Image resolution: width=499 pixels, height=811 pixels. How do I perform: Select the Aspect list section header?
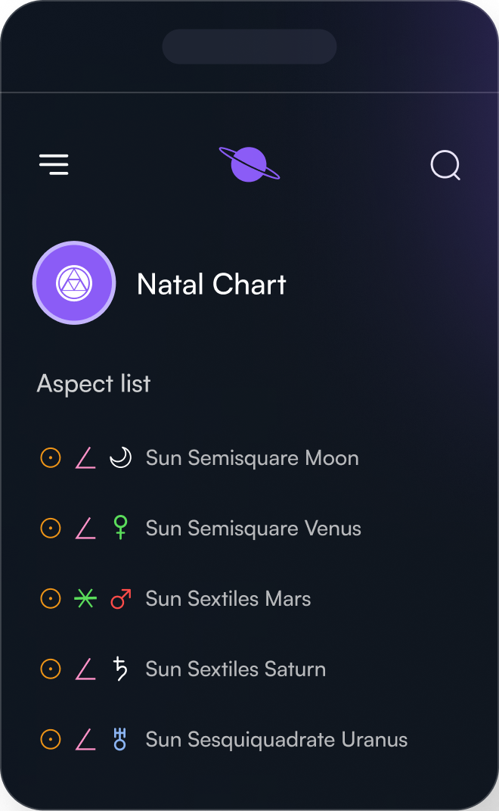click(x=93, y=384)
